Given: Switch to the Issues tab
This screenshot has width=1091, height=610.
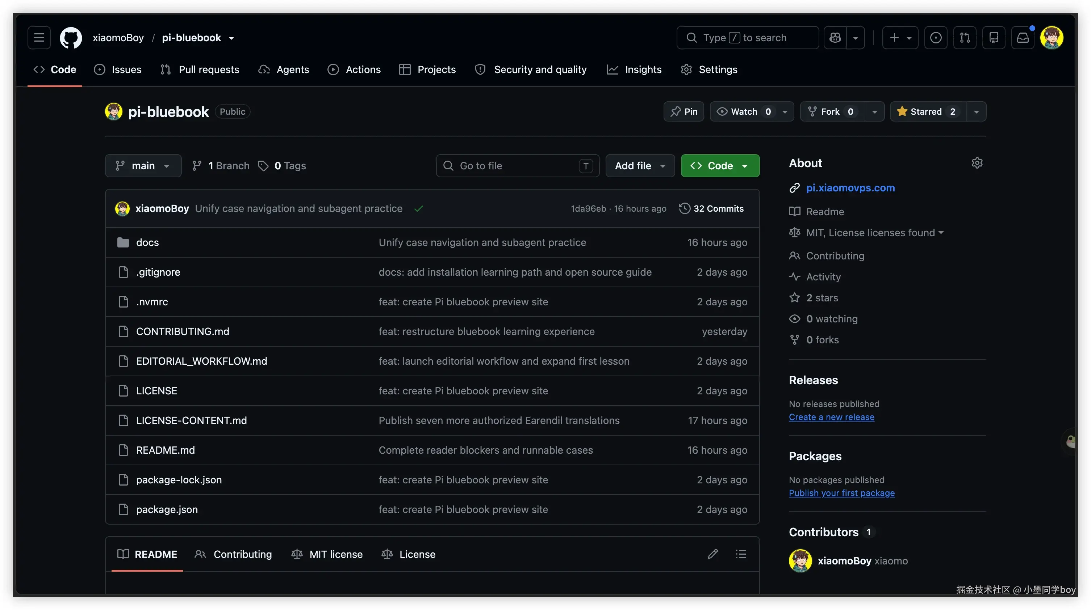Looking at the screenshot, I should [x=118, y=69].
